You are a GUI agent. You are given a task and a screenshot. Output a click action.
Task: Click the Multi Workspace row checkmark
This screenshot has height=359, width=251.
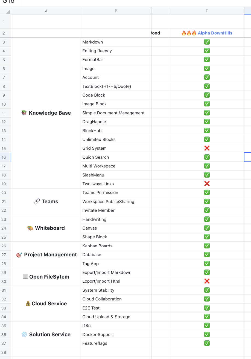[x=207, y=166]
